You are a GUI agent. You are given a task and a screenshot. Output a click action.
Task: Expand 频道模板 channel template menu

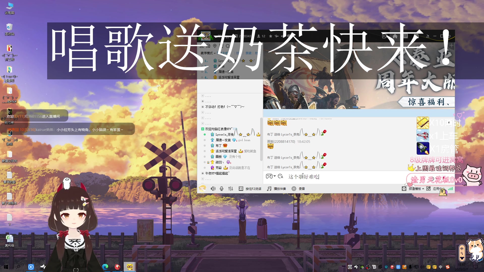416,189
